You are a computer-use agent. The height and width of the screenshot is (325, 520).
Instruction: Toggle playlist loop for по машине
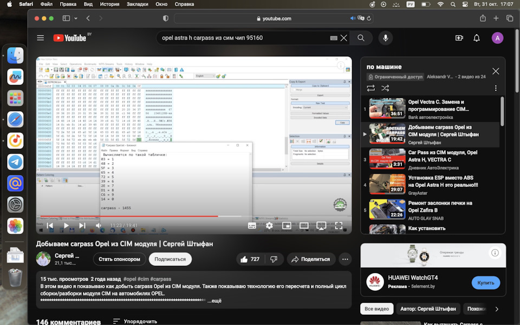coord(370,88)
